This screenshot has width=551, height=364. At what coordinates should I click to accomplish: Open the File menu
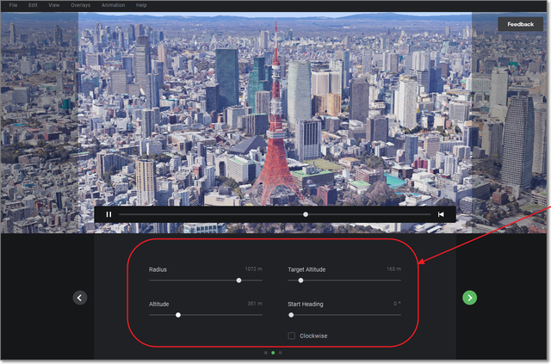click(13, 5)
